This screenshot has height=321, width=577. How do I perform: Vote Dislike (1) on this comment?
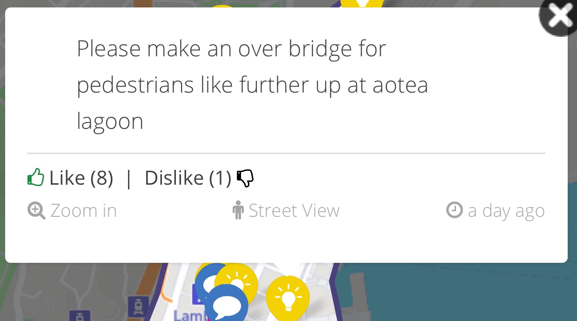(x=188, y=178)
